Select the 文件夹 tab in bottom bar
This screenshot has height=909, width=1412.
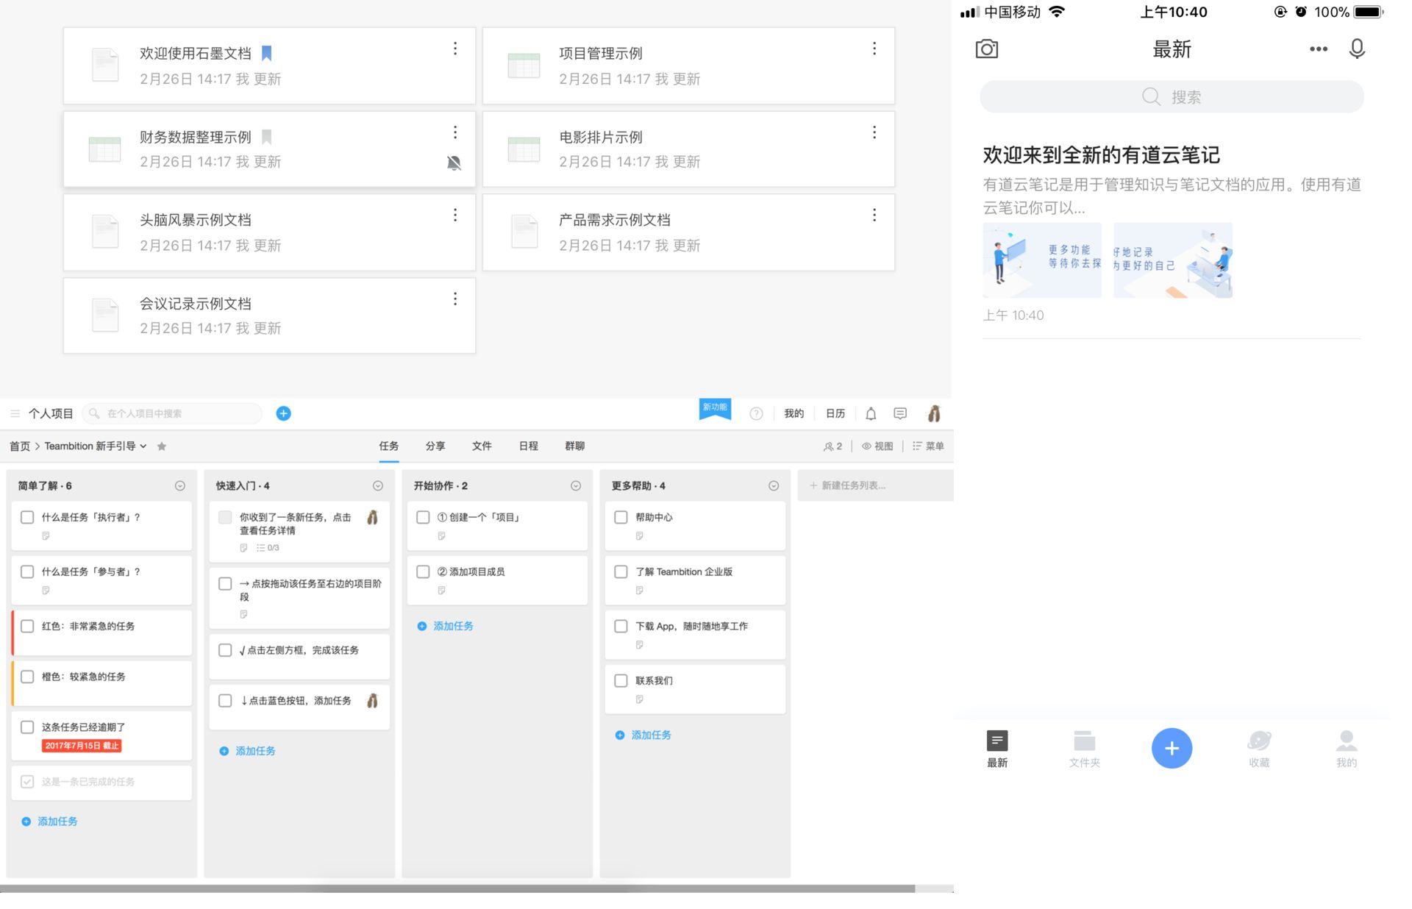pyautogui.click(x=1084, y=749)
